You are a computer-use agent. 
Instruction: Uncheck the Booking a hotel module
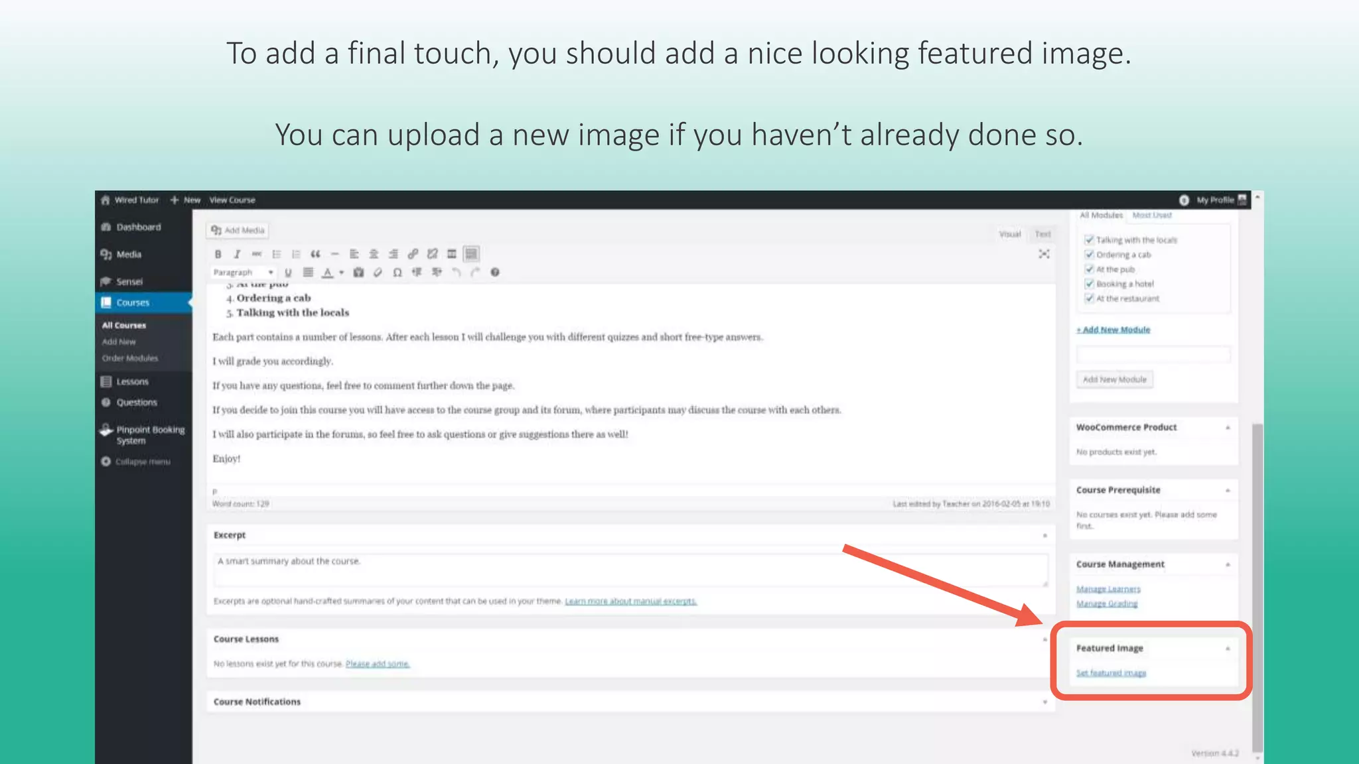click(x=1089, y=284)
